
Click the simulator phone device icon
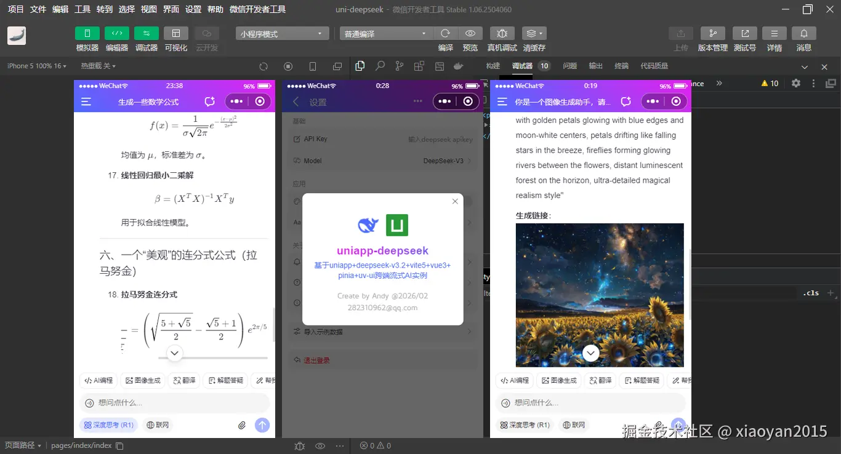click(x=313, y=66)
